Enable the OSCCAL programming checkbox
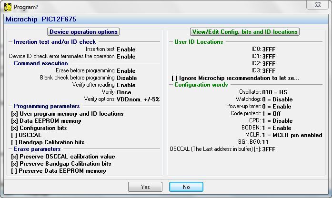 26,135
